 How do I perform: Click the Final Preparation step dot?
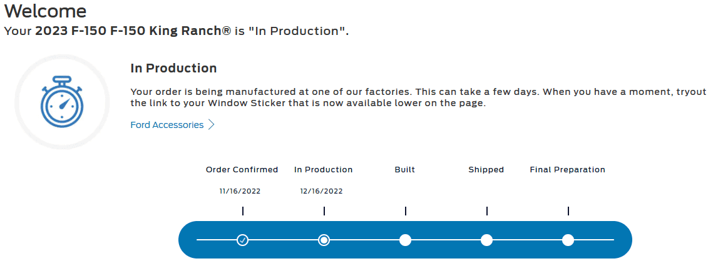[568, 240]
